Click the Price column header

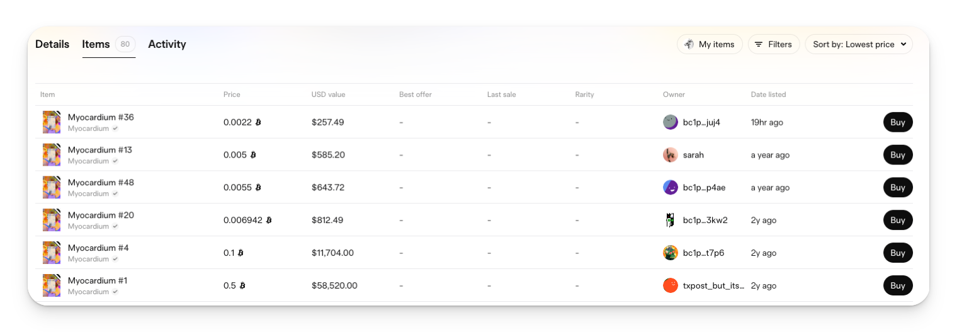232,94
